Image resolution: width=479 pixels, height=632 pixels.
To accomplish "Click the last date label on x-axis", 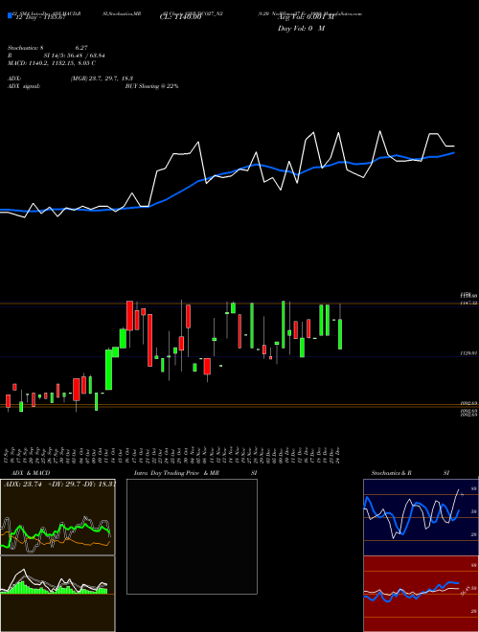I will pyautogui.click(x=337, y=455).
